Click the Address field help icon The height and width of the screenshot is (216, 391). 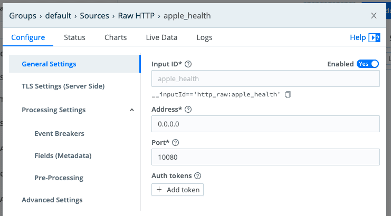188,110
